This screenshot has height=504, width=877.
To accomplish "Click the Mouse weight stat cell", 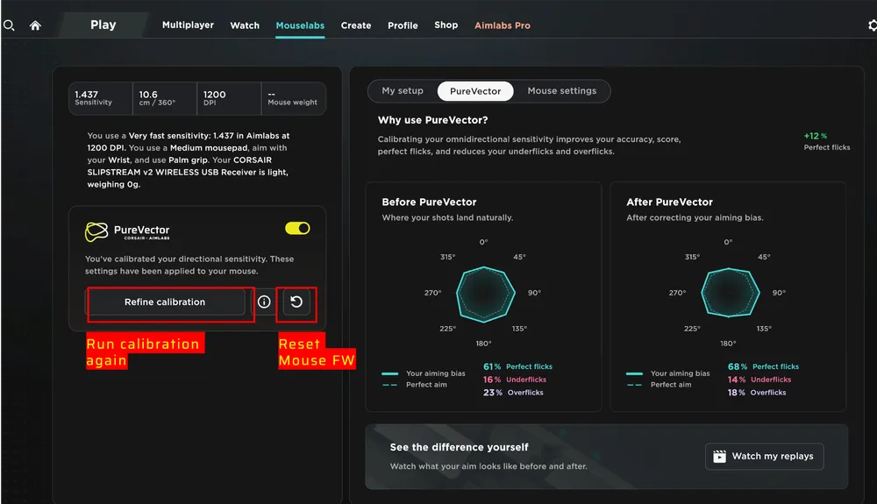I will pyautogui.click(x=293, y=98).
